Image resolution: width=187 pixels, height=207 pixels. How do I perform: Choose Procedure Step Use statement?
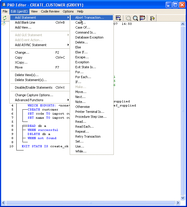coord(91,117)
